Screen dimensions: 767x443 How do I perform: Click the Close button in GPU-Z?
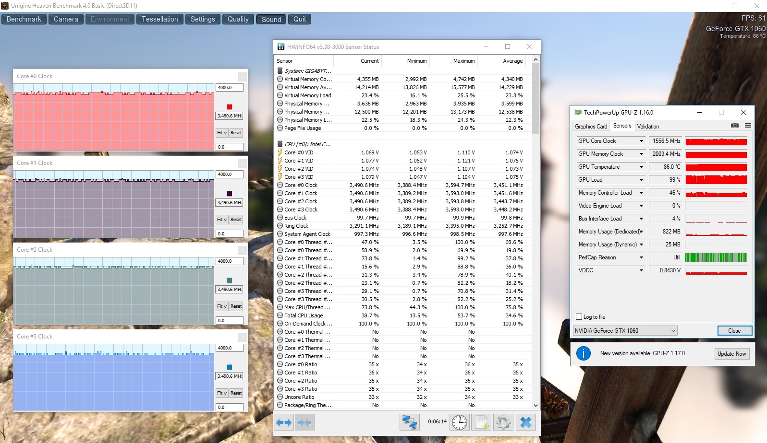tap(734, 331)
